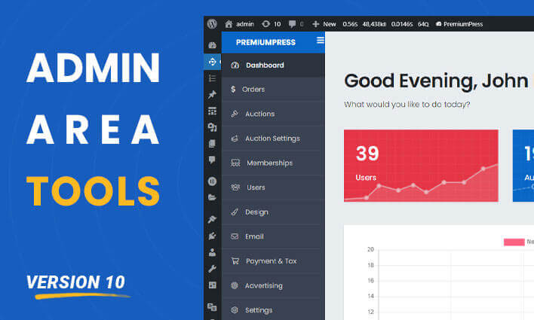Toggle the PremiumPress sidebar hamburger menu
Screen dimensions: 534x320
point(320,41)
